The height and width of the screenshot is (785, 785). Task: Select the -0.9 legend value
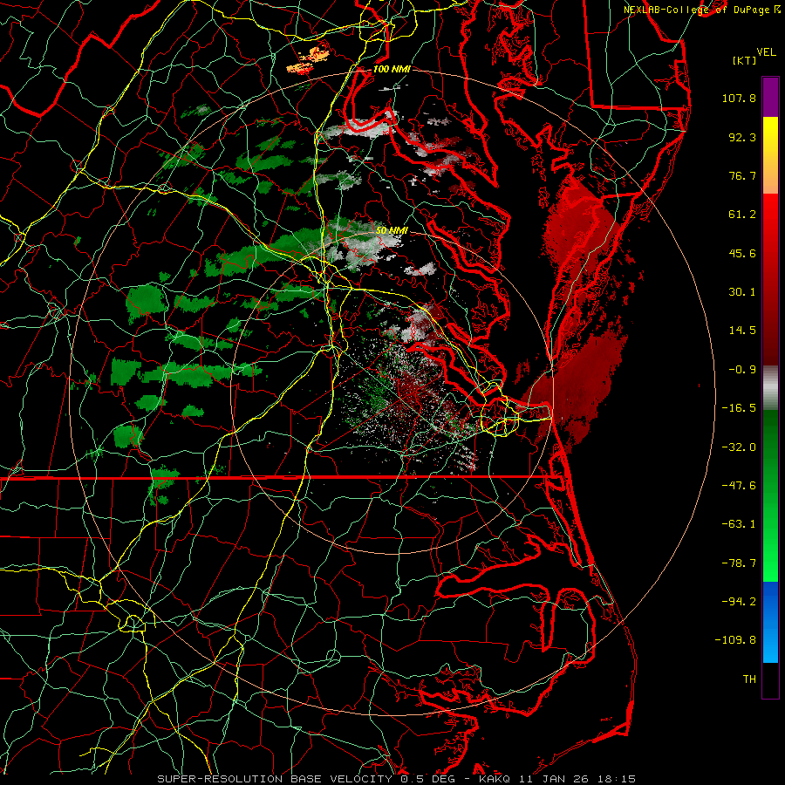coord(742,370)
